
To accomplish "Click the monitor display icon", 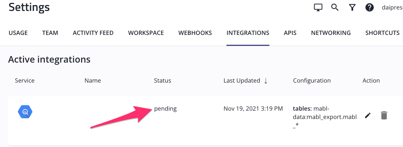I will [318, 8].
